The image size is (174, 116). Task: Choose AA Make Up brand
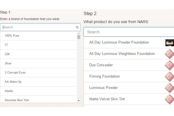point(13,82)
